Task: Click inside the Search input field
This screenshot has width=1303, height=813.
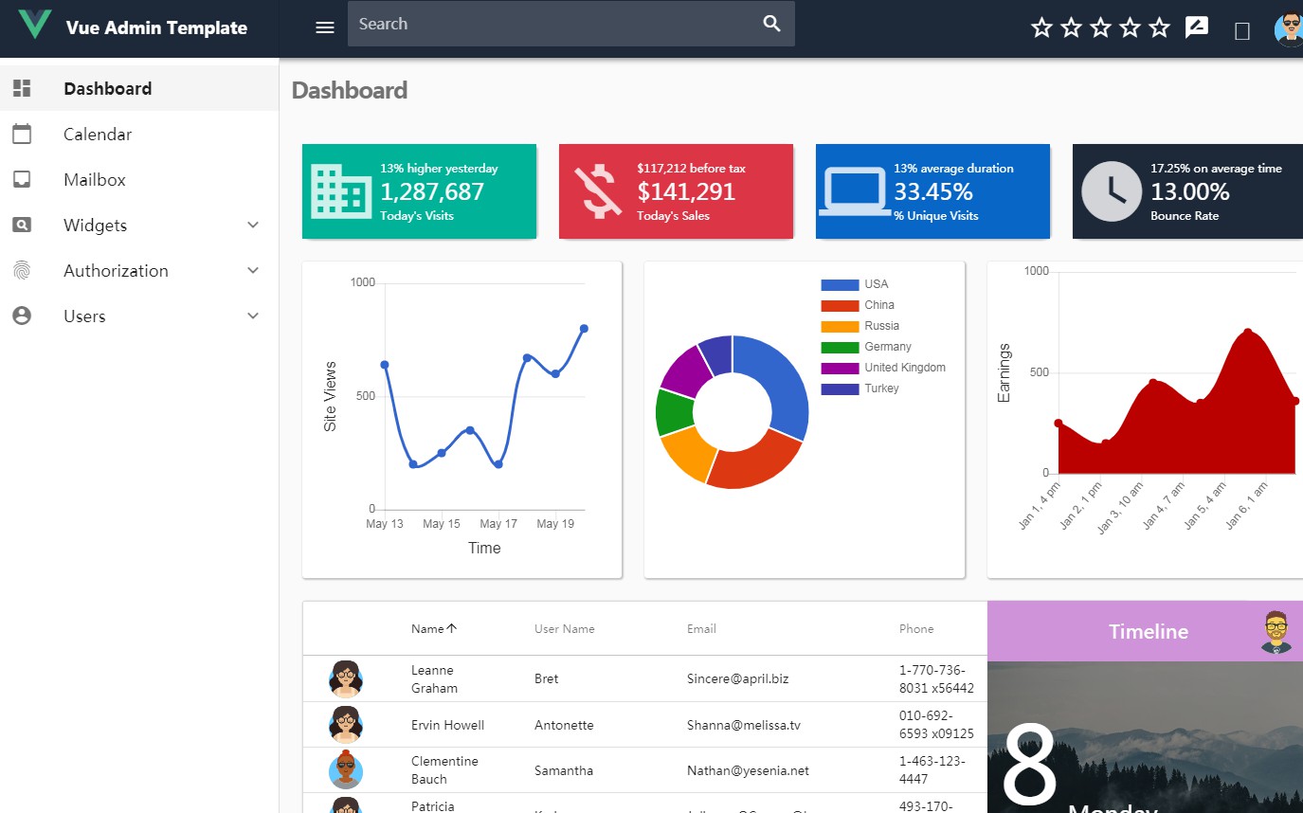Action: [x=521, y=23]
